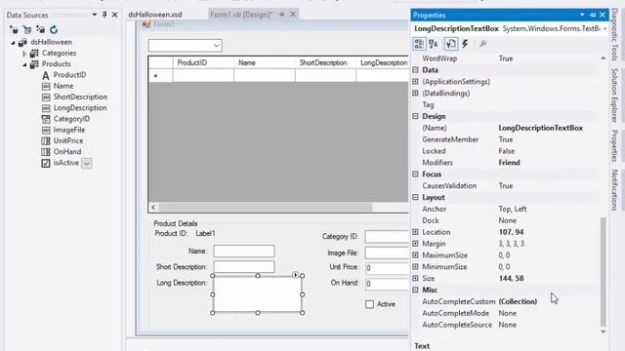
Task: Open Properties object selector dropdown
Action: (604, 28)
